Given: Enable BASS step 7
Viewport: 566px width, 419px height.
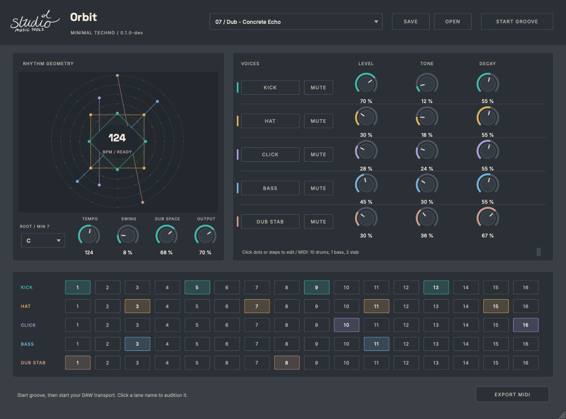Looking at the screenshot, I should (257, 344).
